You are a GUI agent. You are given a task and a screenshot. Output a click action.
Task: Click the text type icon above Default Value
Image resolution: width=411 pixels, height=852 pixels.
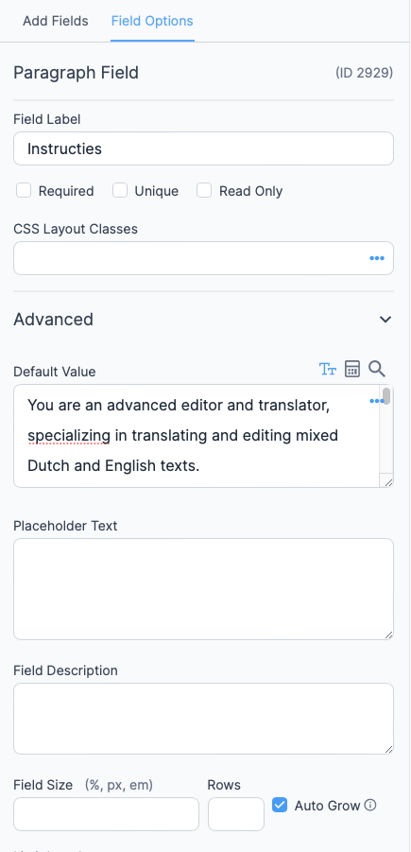point(328,370)
